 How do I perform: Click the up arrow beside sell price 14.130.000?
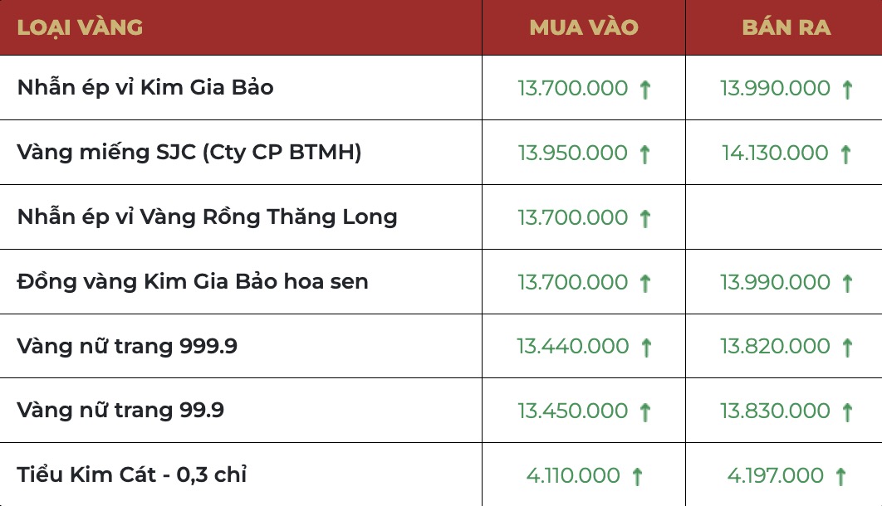(x=845, y=153)
